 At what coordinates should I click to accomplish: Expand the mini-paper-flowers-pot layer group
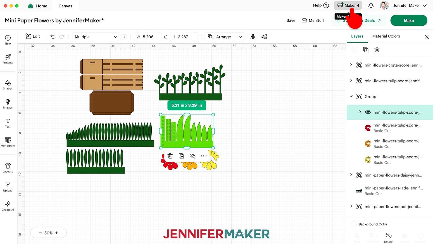[x=351, y=206]
